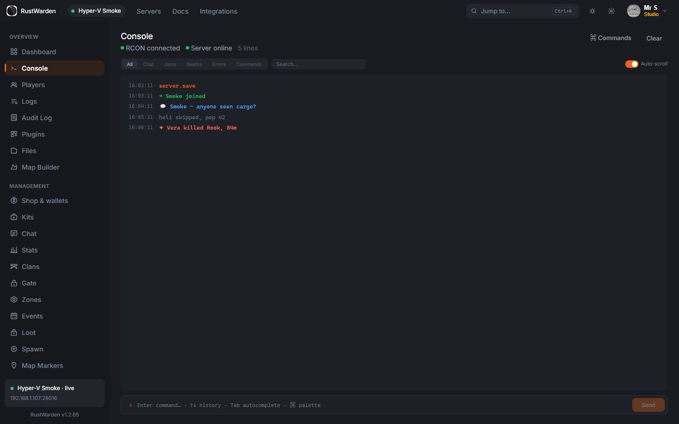Switch to the Commands filter tab
Image resolution: width=679 pixels, height=424 pixels.
248,64
